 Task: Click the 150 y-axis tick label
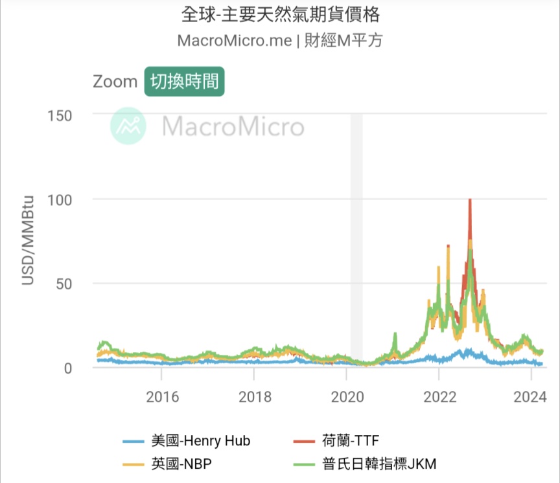(x=60, y=115)
